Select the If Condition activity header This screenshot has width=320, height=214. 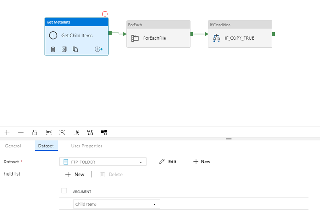[240, 25]
